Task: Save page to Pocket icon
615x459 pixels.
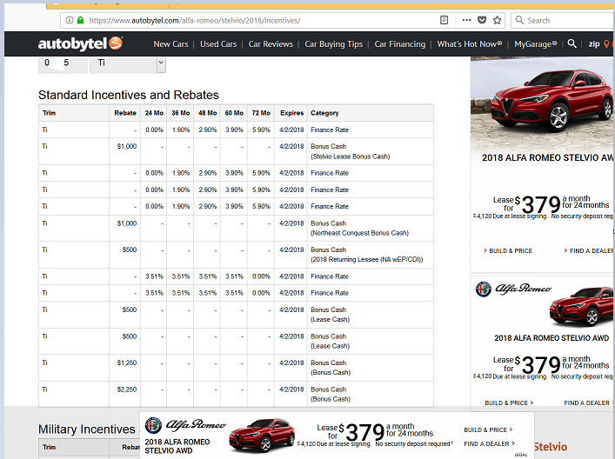Action: point(482,20)
